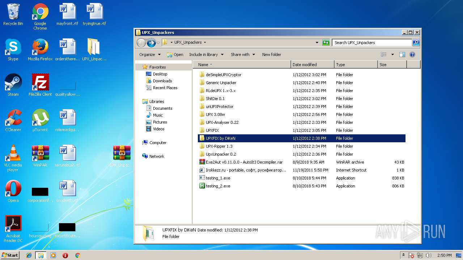The height and width of the screenshot is (260, 463).
Task: Expand the address bar history dropdown
Action: (x=317, y=43)
